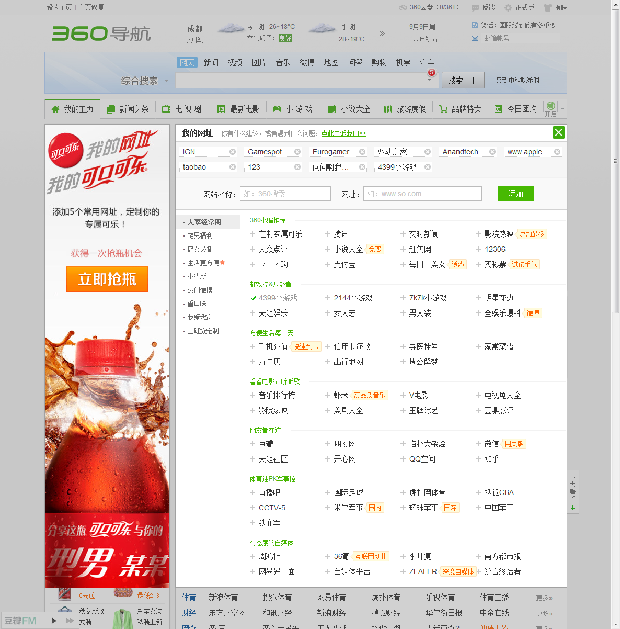This screenshot has width=620, height=629.
Task: Show 更多 links for 体育 row
Action: [x=544, y=598]
